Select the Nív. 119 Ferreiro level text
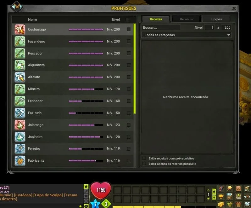The image size is (251, 208). click(x=113, y=149)
